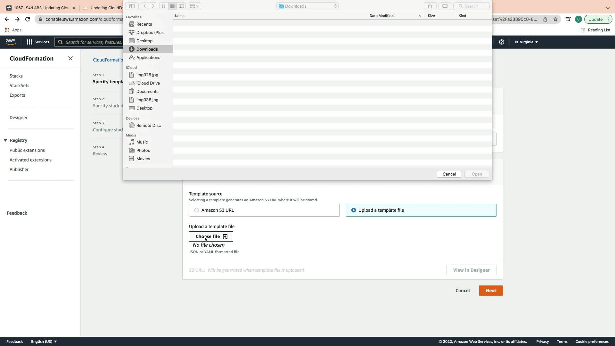
Task: Toggle file dialog sidebar visibility icon
Action: click(x=132, y=6)
